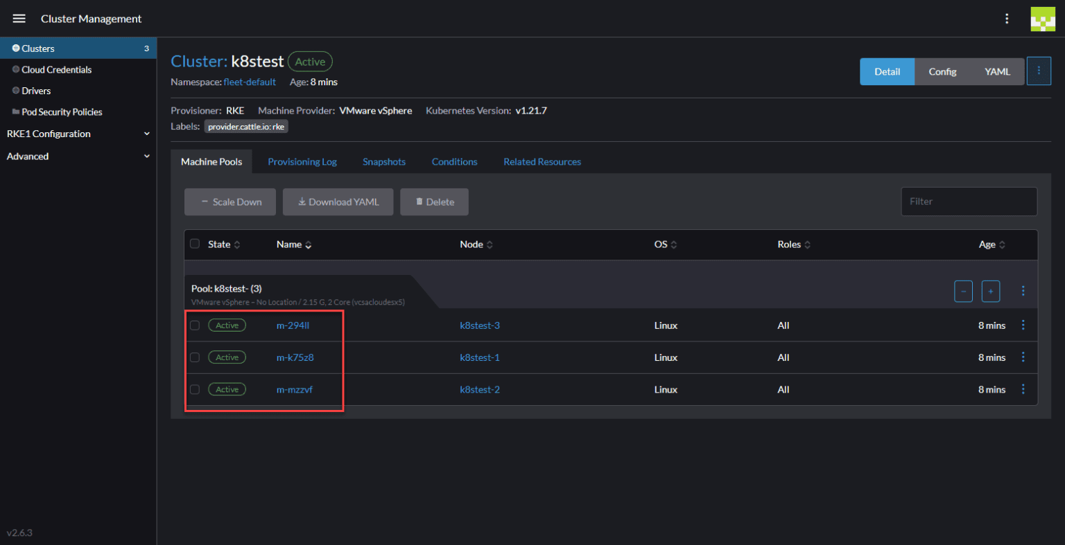Image resolution: width=1065 pixels, height=545 pixels.
Task: Open the kebab menu next to YAML button
Action: point(1039,70)
